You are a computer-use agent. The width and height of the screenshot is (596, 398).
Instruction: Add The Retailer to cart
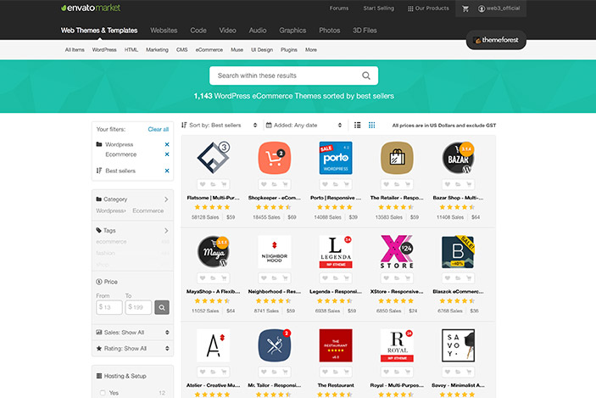coord(408,184)
